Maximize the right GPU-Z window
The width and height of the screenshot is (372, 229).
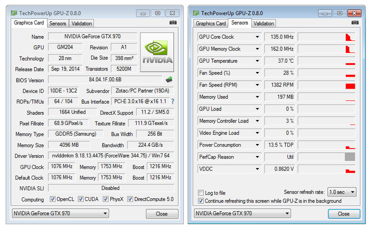tap(340, 13)
